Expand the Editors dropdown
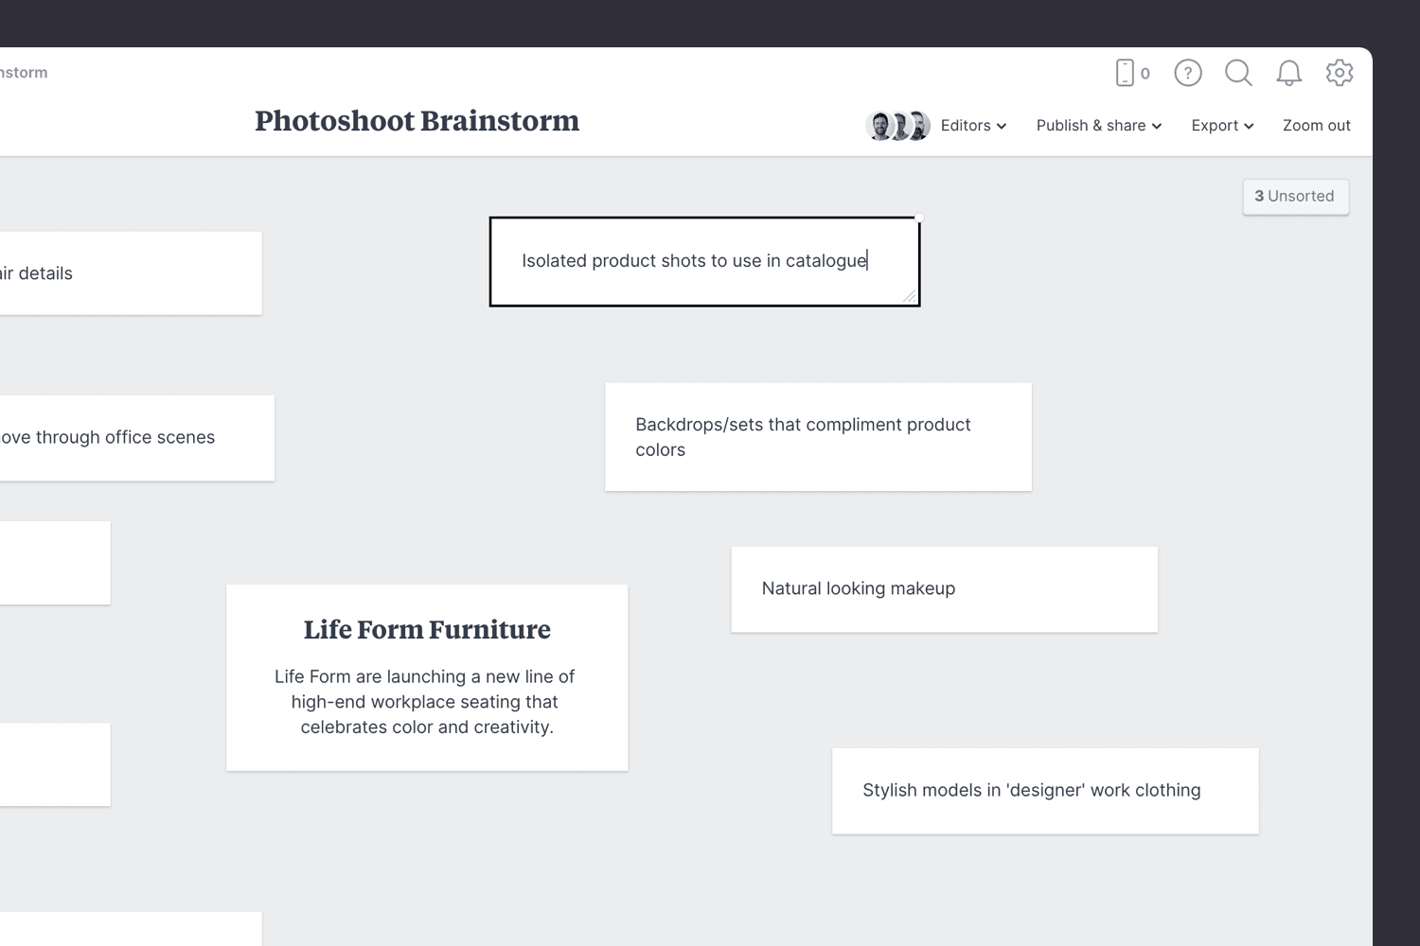 coord(973,126)
